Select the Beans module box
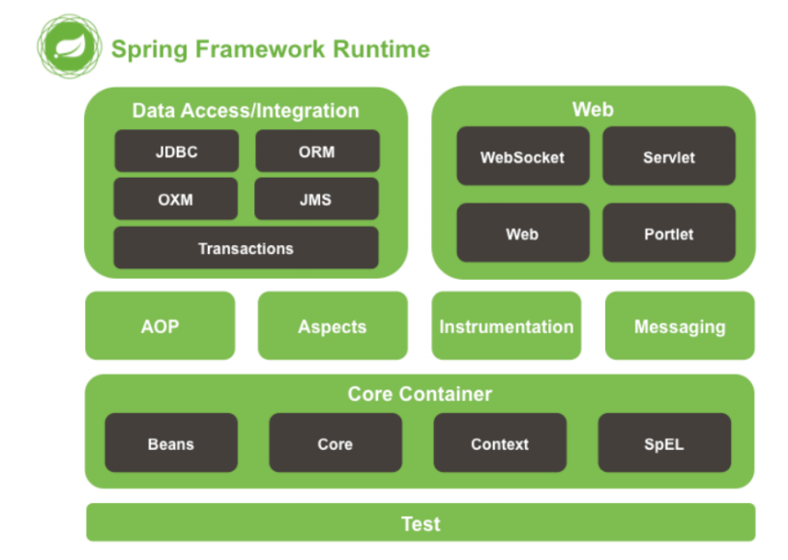 [171, 442]
